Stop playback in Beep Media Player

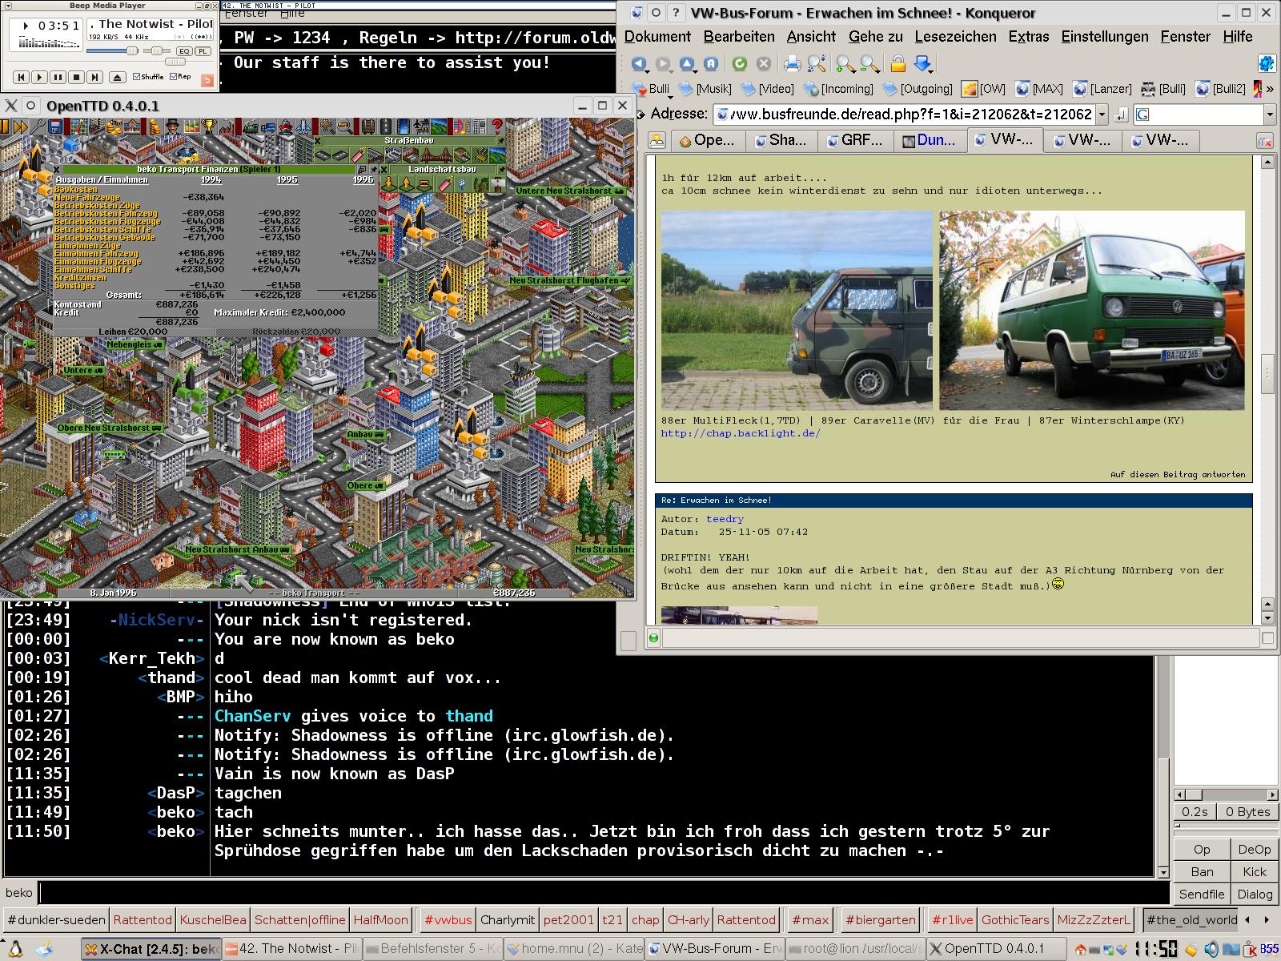coord(76,77)
